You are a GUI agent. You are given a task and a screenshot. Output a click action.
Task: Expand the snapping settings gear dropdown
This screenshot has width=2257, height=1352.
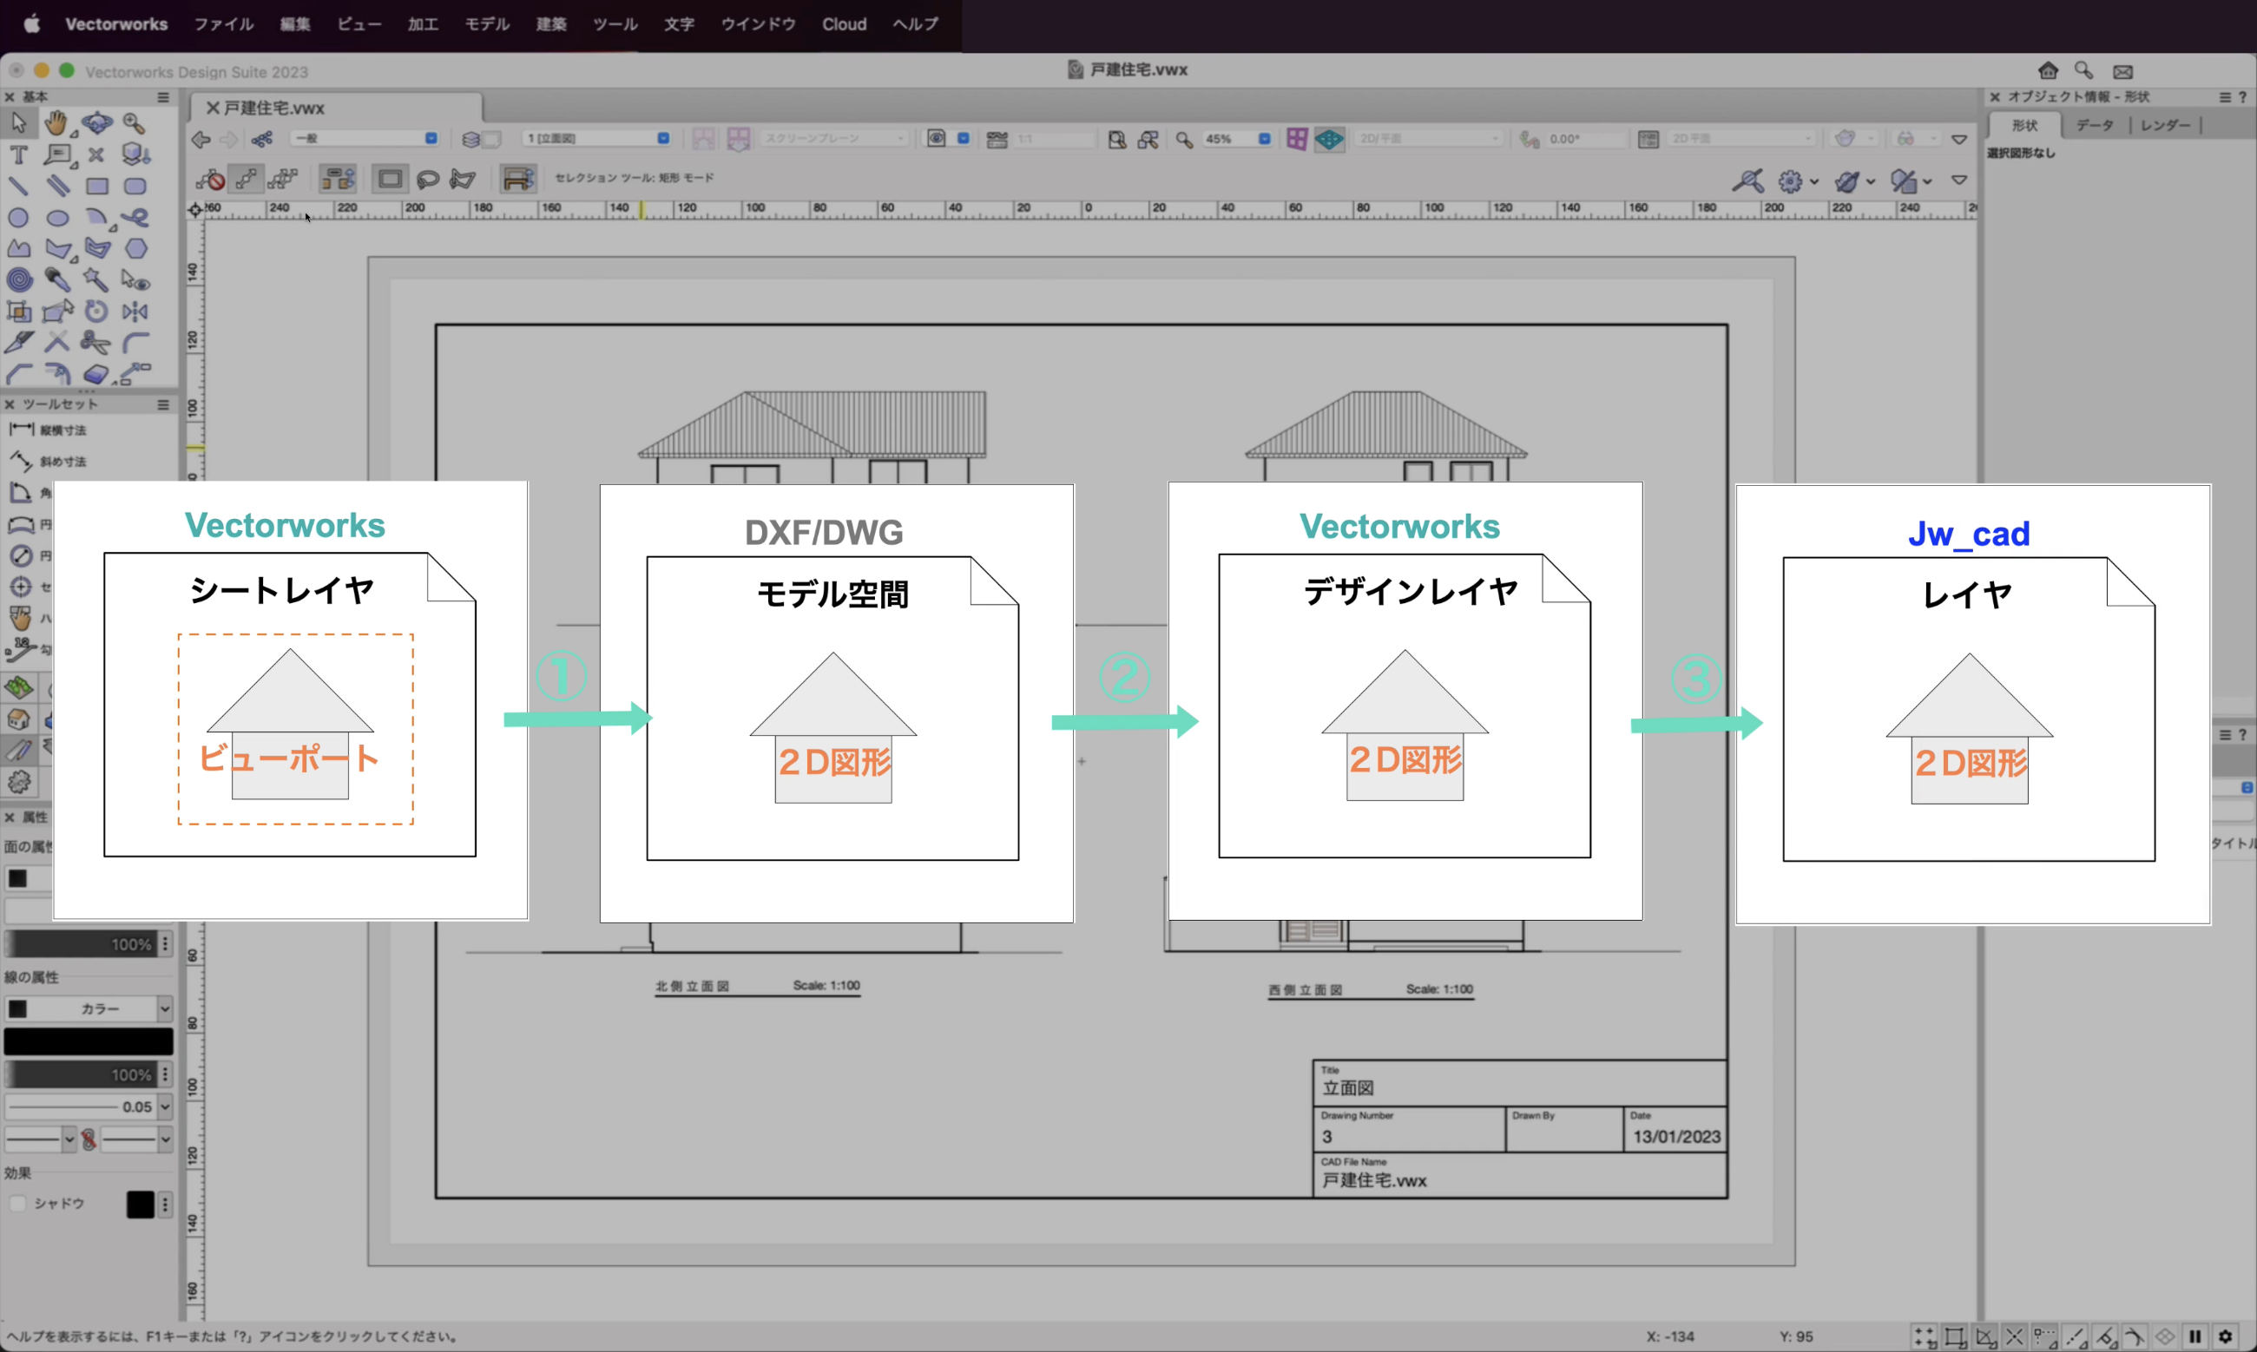1798,181
